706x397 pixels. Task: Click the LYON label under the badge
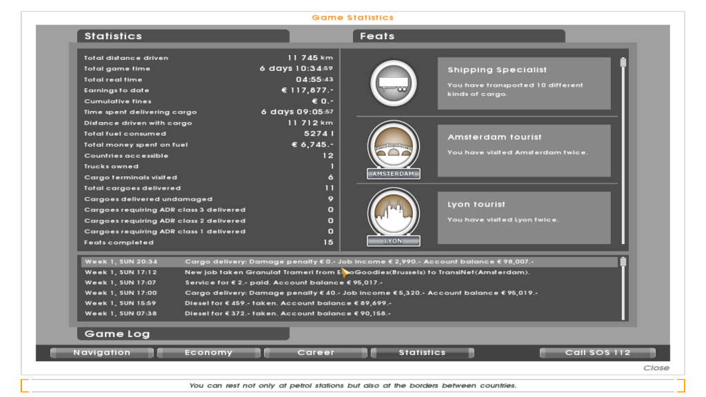coord(393,241)
